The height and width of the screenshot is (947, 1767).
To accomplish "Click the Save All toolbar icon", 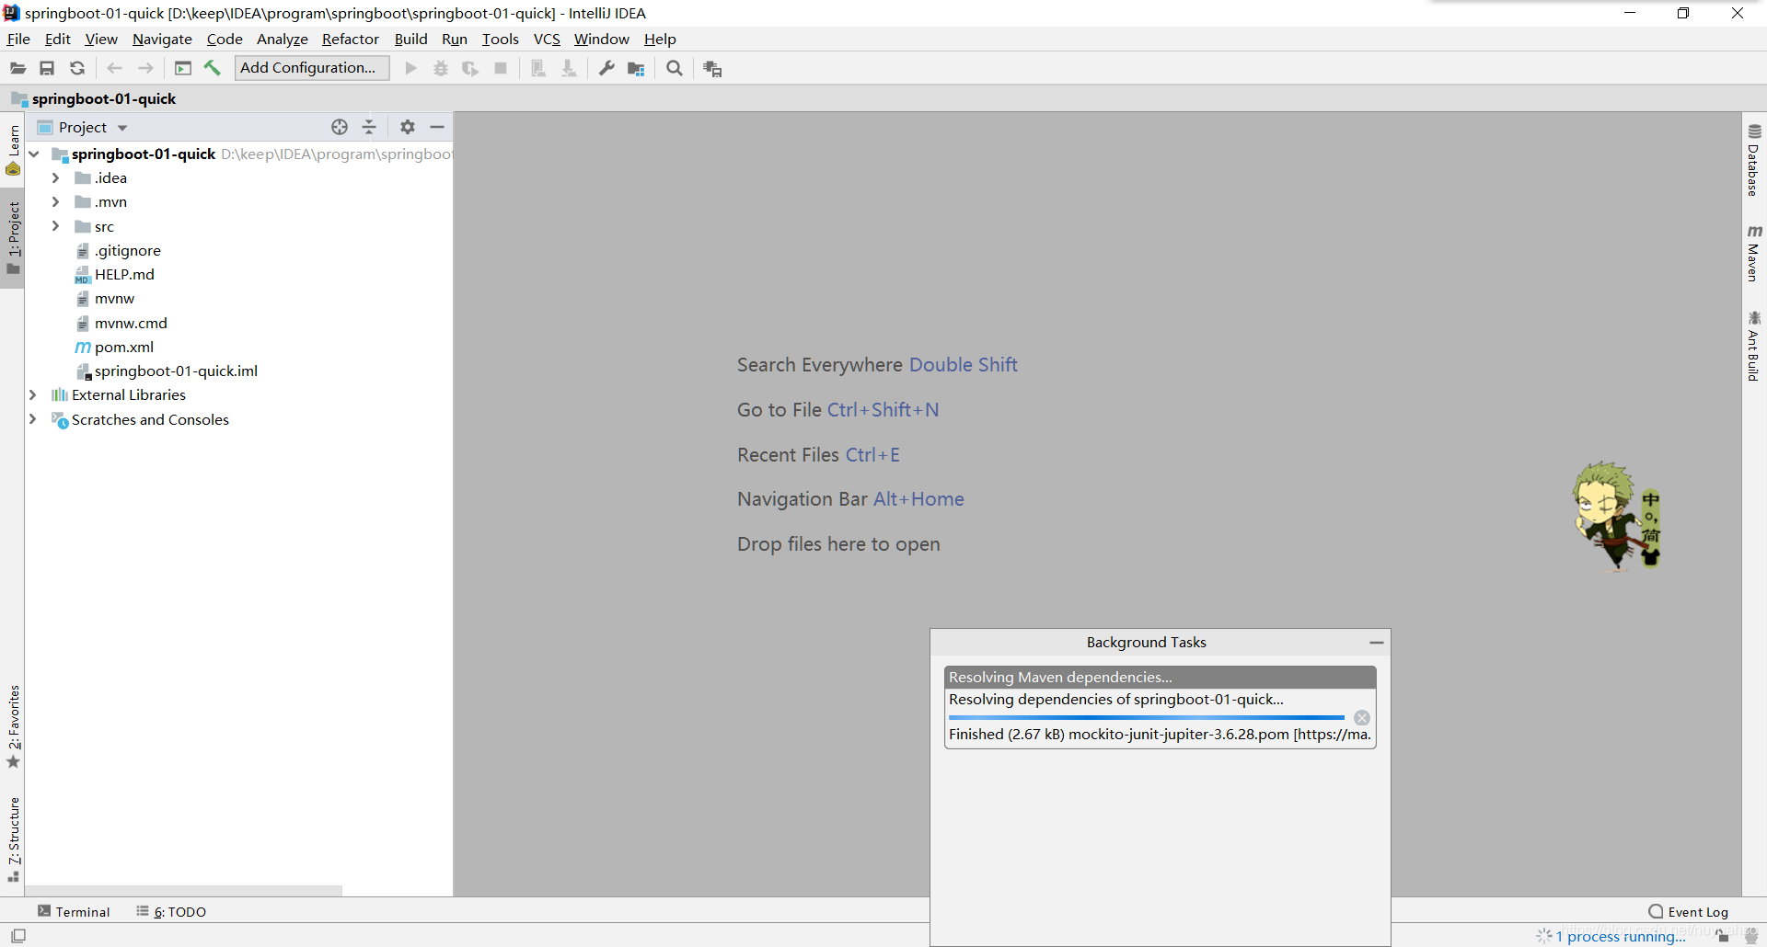I will tap(47, 68).
